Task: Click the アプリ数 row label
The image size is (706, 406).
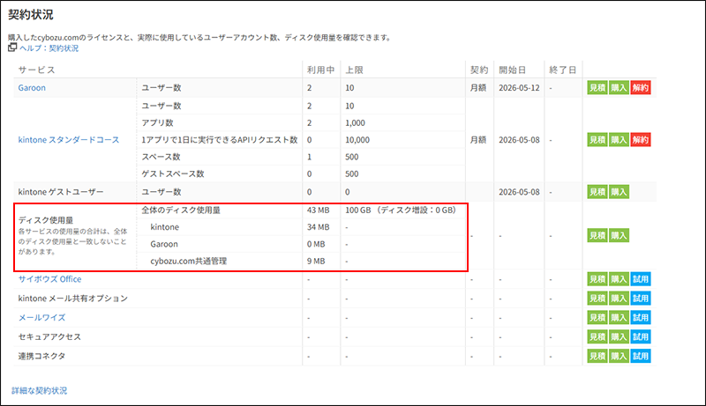Action: click(x=157, y=123)
